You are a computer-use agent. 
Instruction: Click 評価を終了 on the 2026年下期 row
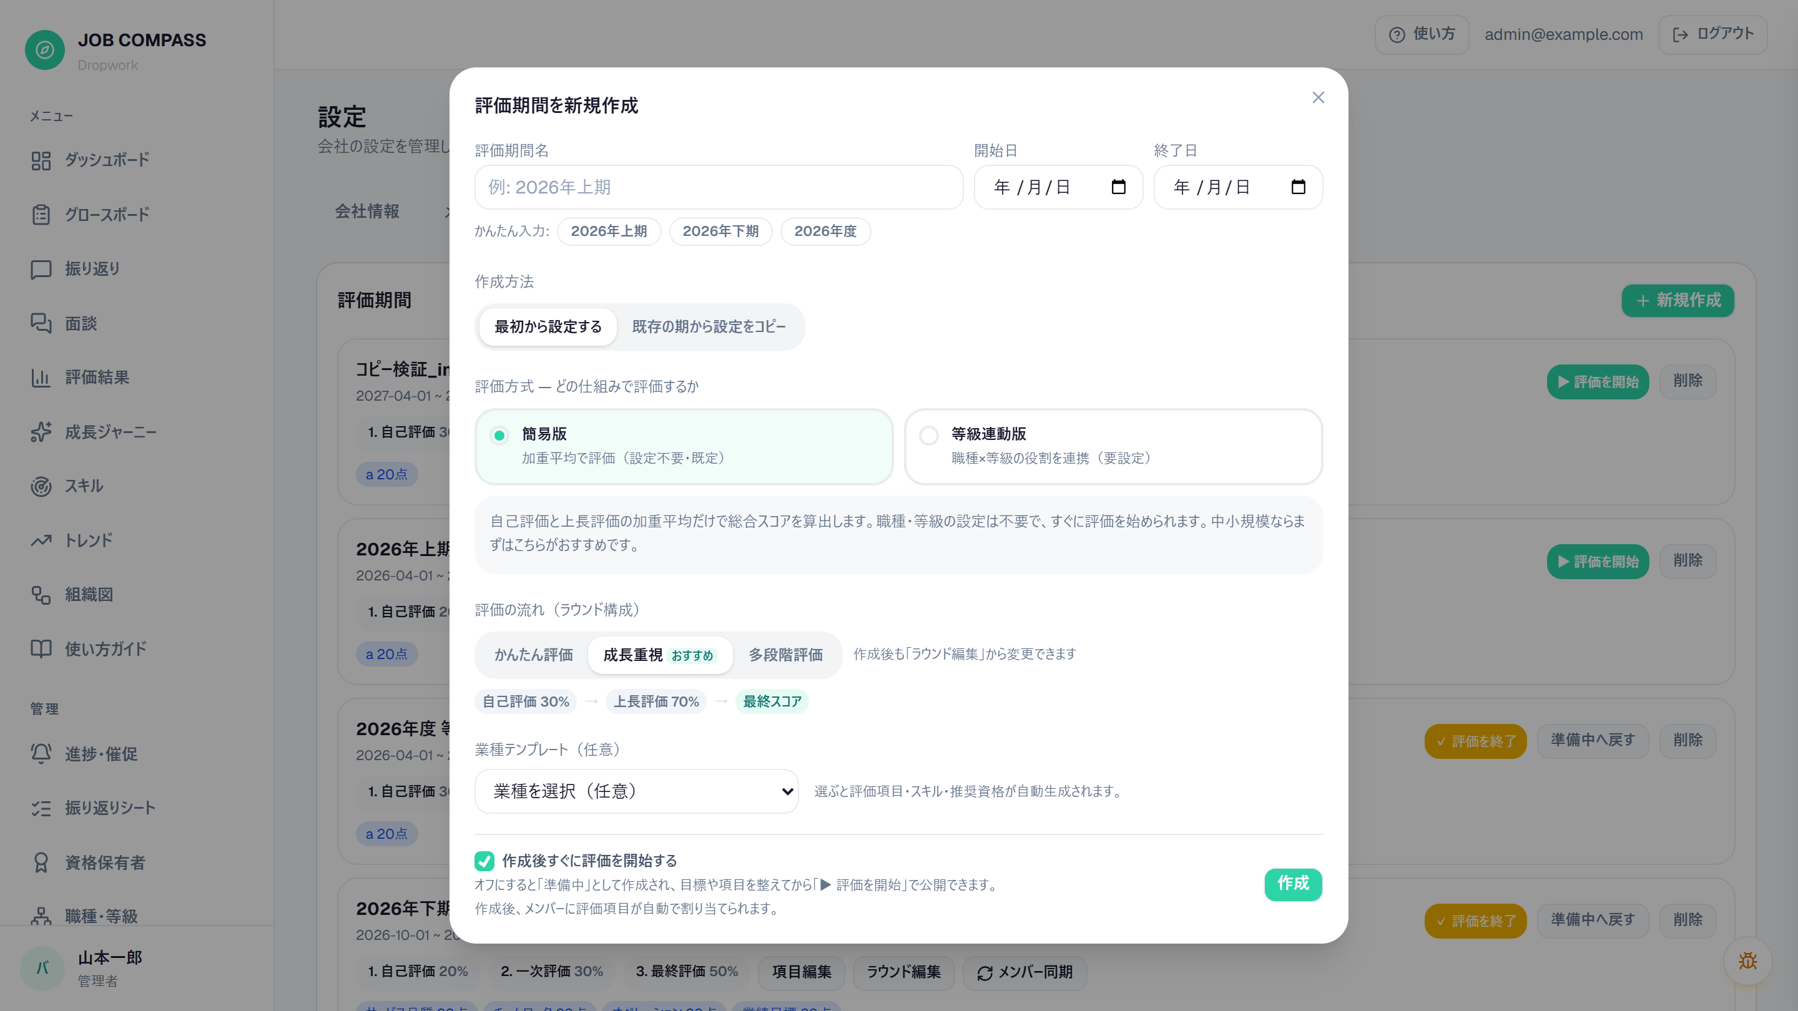click(x=1475, y=921)
